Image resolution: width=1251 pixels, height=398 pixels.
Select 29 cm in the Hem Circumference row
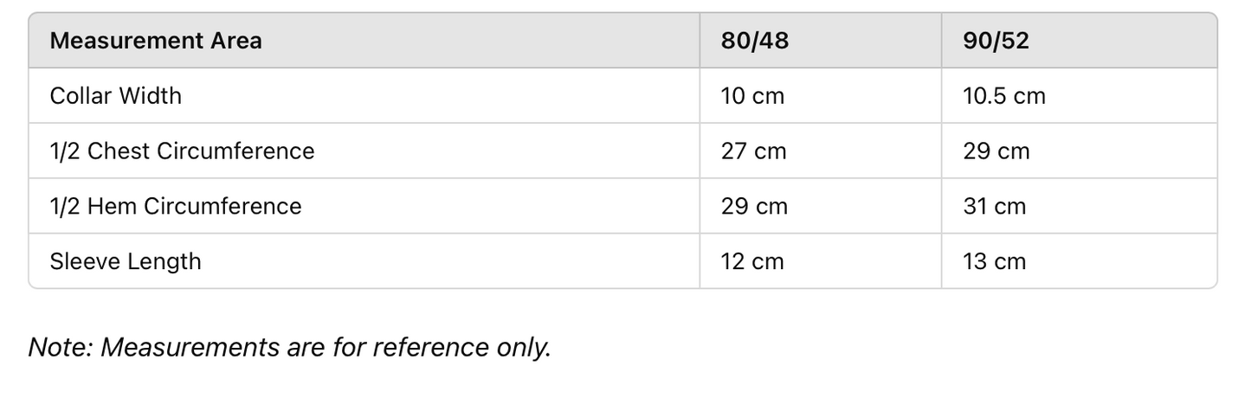[754, 206]
